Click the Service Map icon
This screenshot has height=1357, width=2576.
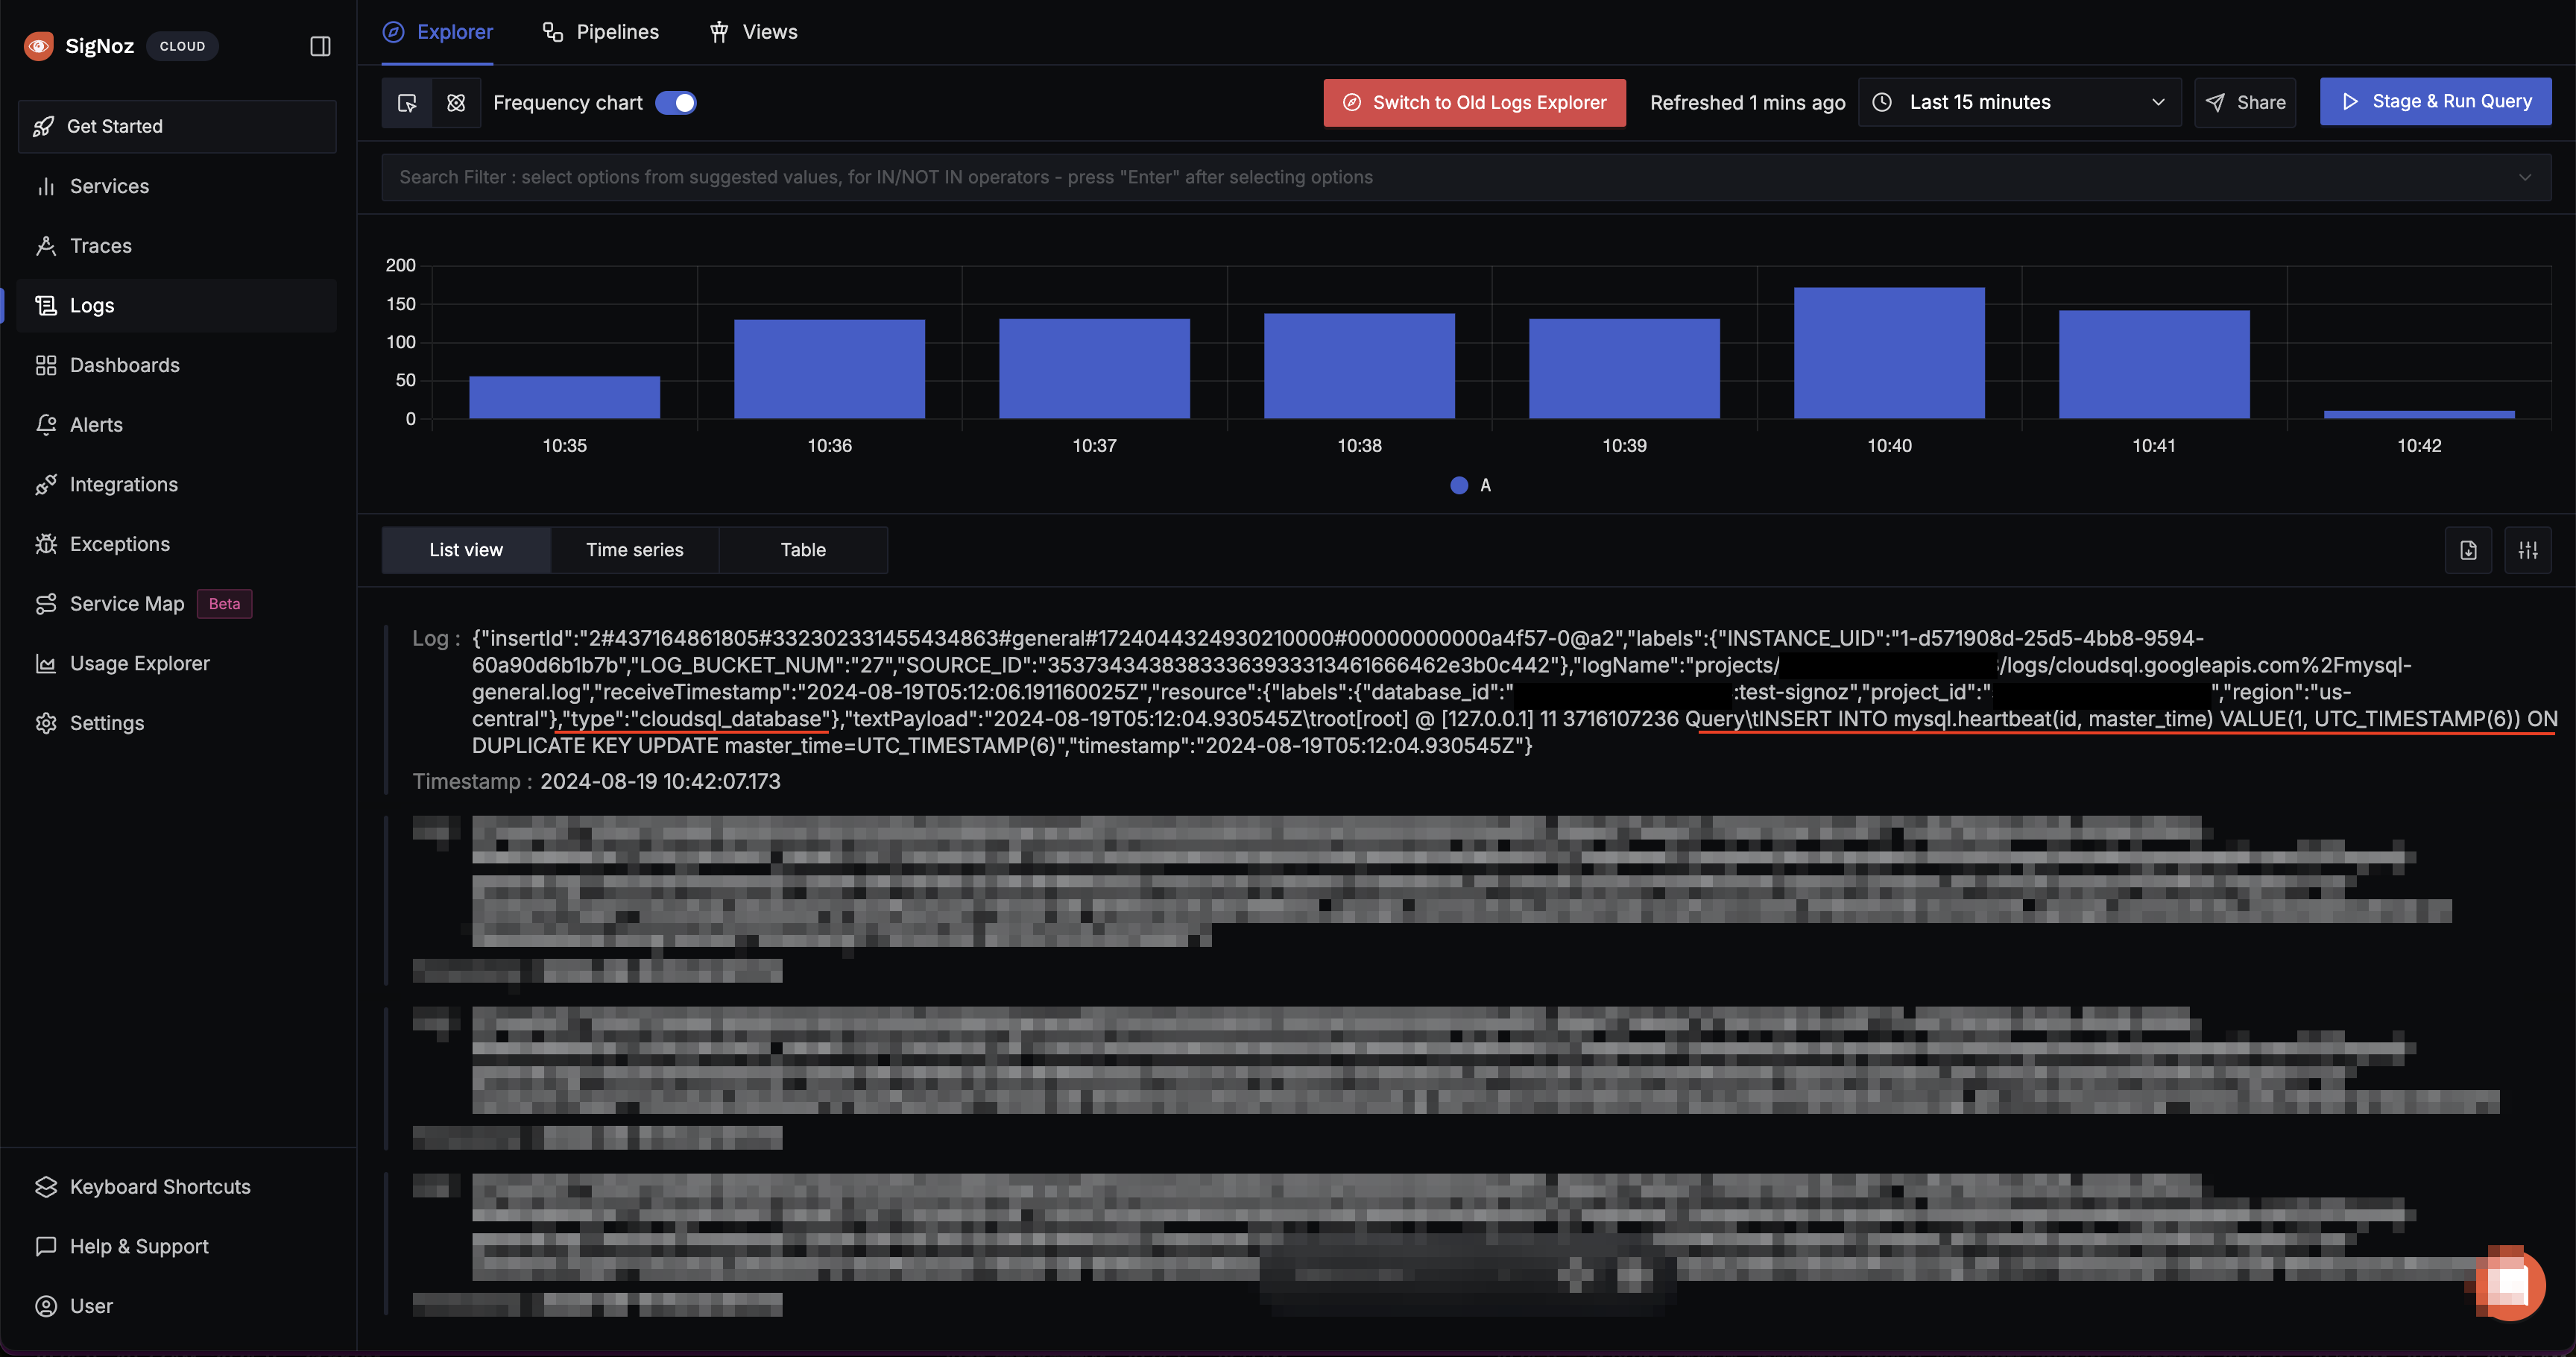click(46, 604)
